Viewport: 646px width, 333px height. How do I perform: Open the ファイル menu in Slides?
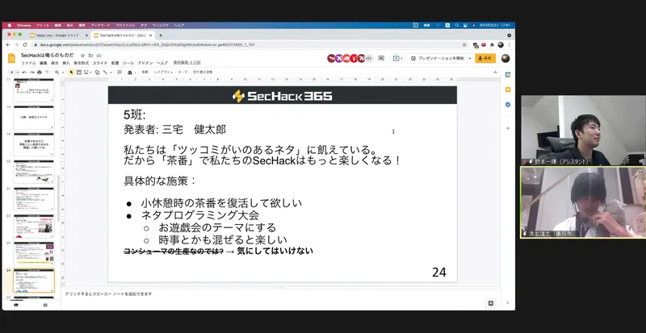coord(28,63)
